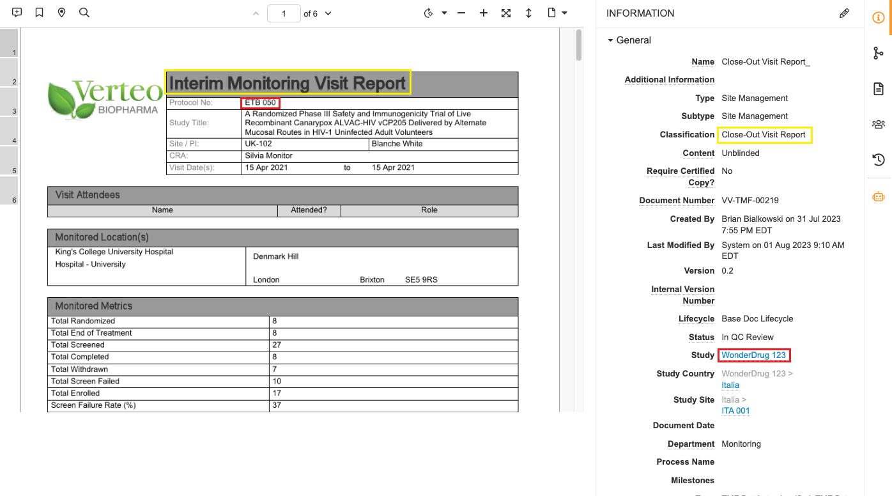Viewport: 892px width, 496px height.
Task: Click the 'Base Doc Lifecycle' value
Action: point(757,319)
